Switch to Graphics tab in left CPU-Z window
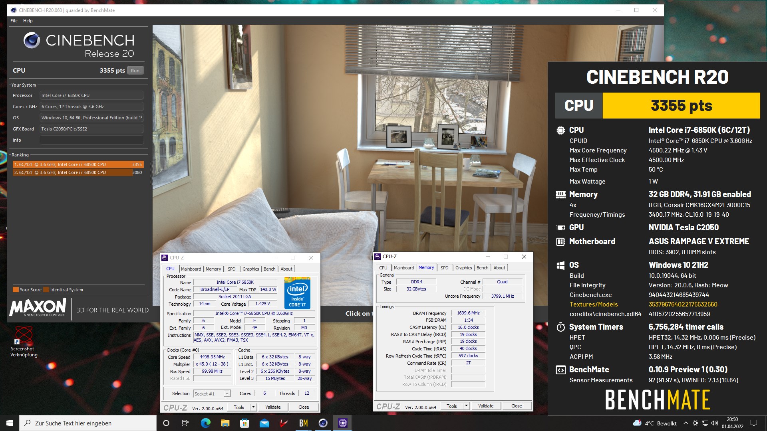This screenshot has width=767, height=431. click(251, 269)
